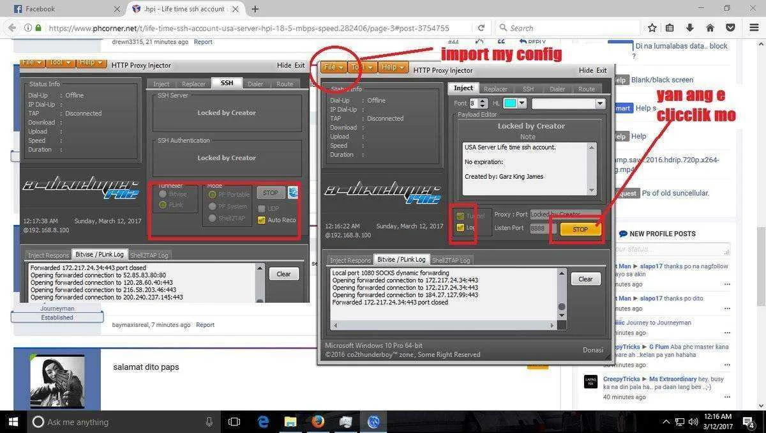This screenshot has width=766, height=433.
Task: Click the cyan HL color swatch
Action: pyautogui.click(x=510, y=103)
